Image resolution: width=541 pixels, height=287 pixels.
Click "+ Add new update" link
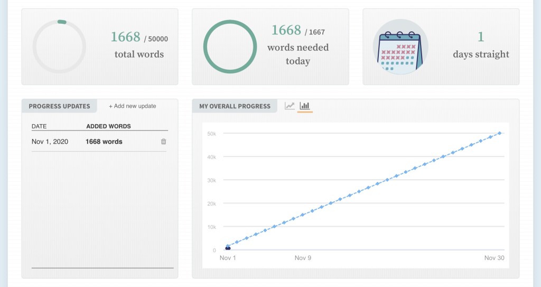[133, 106]
